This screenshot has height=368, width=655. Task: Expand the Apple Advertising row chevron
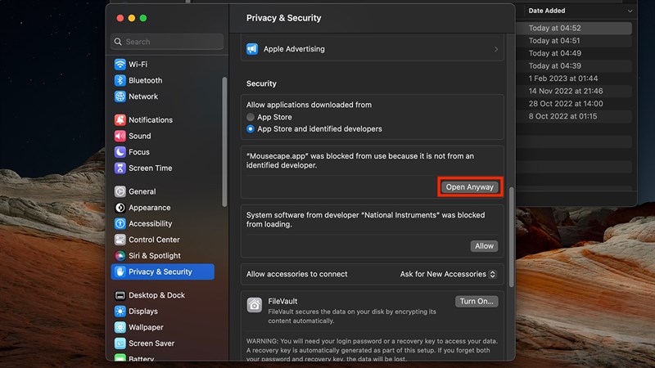[x=496, y=49]
